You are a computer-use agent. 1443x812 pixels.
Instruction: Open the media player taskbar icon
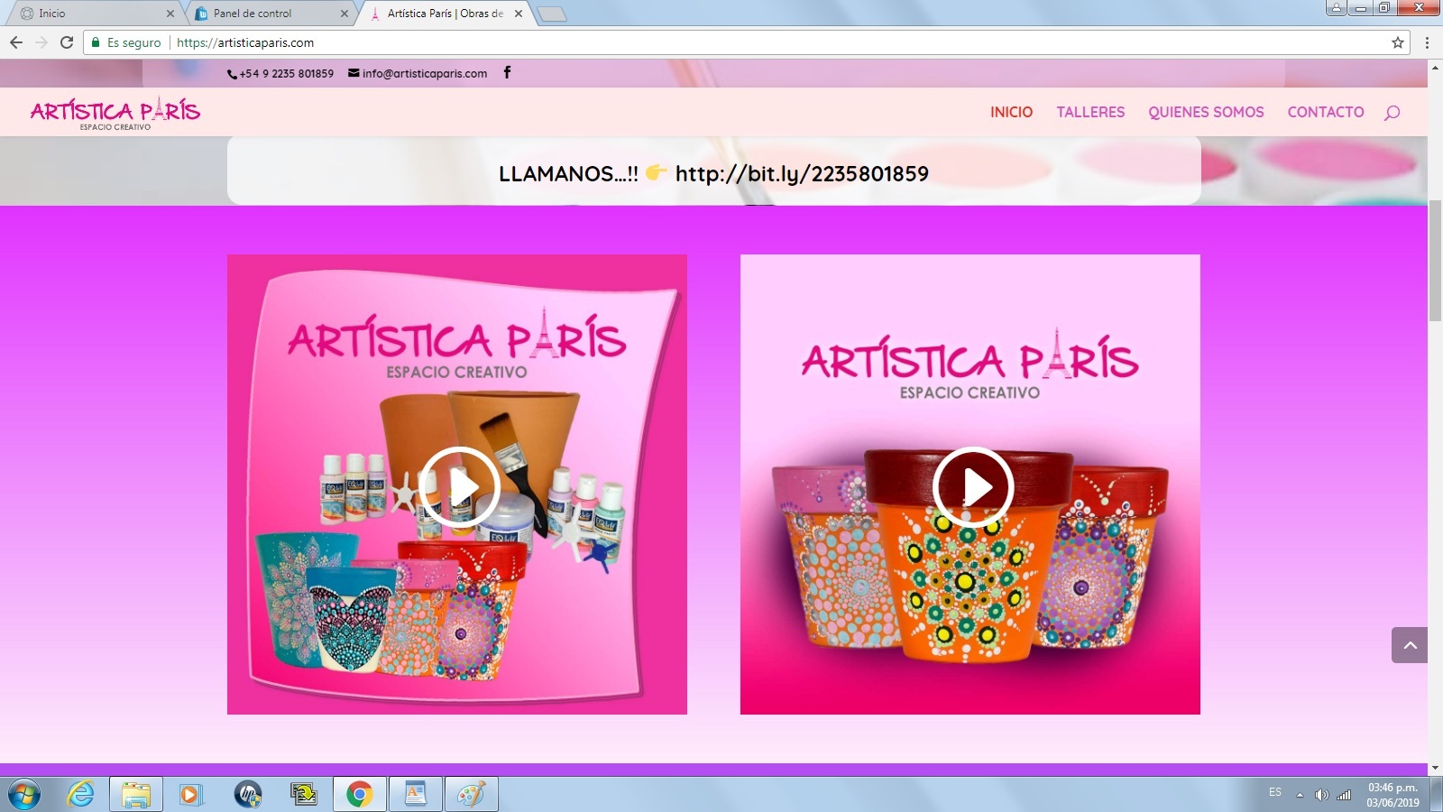pos(190,794)
